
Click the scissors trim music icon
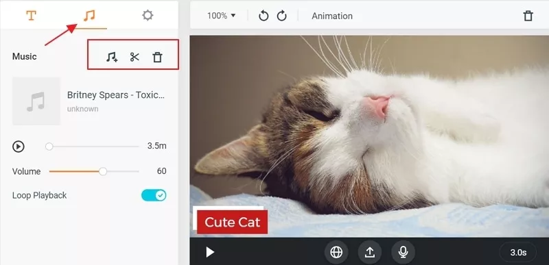135,57
